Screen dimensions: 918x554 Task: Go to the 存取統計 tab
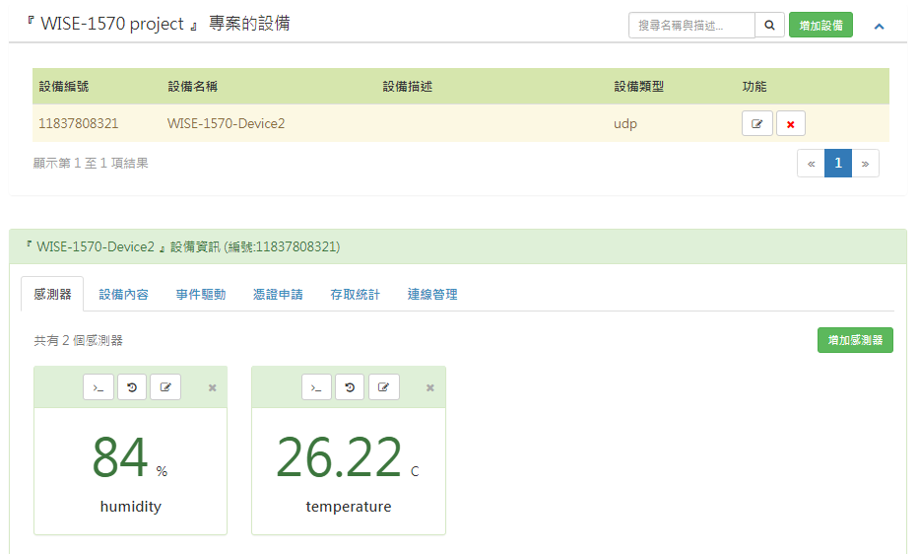(x=355, y=294)
